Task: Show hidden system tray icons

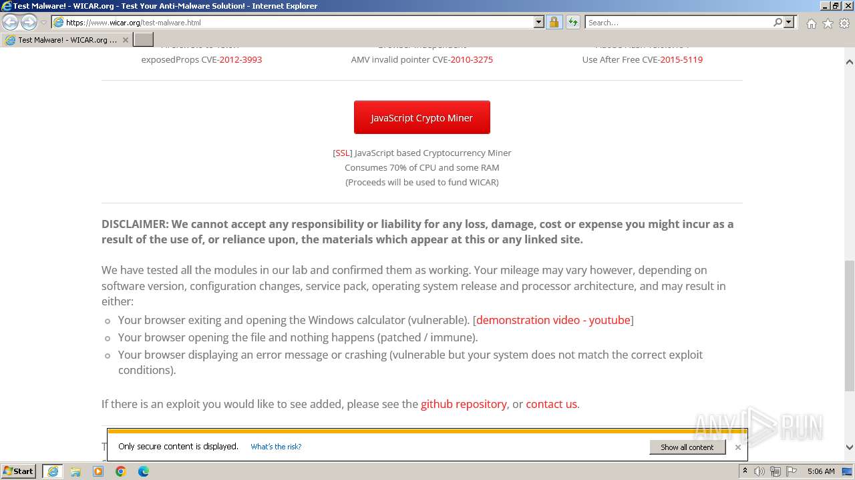Action: (745, 471)
